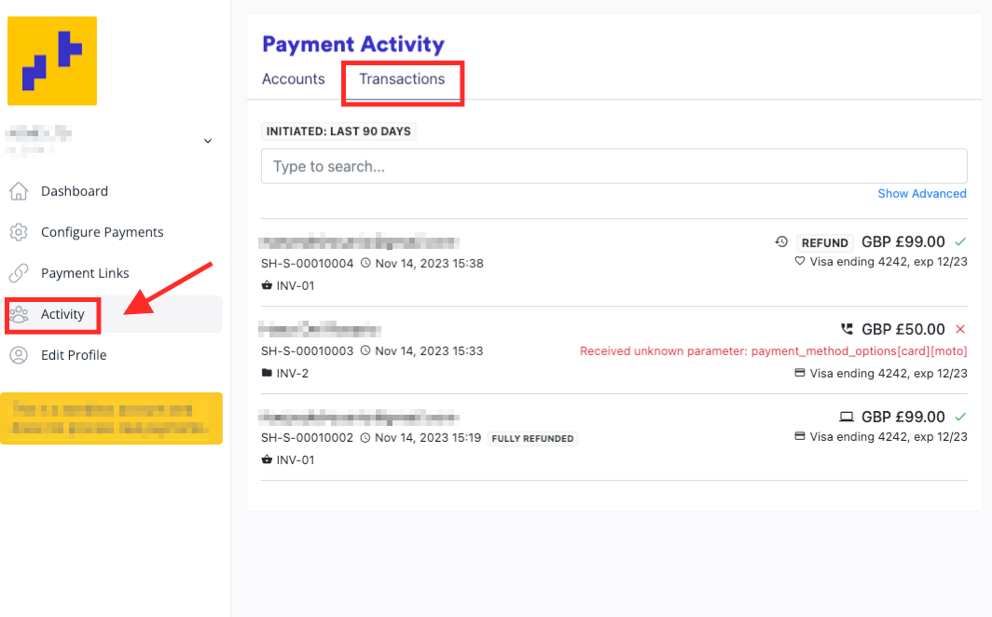This screenshot has width=992, height=617.
Task: Click the Initiated: Last 90 Days filter
Action: pyautogui.click(x=338, y=131)
